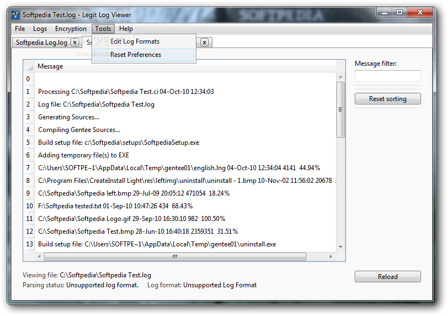Select the 'Compiling Gentee Sources...' row
The image size is (448, 316).
point(185,130)
